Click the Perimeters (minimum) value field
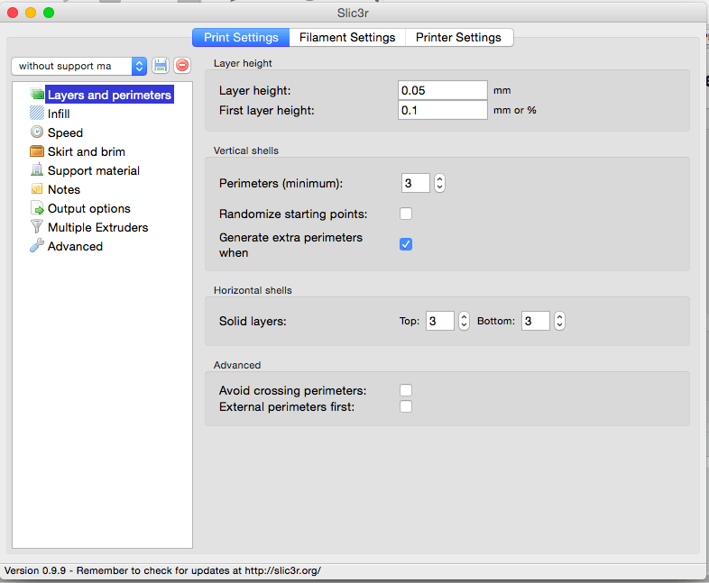 [x=416, y=183]
